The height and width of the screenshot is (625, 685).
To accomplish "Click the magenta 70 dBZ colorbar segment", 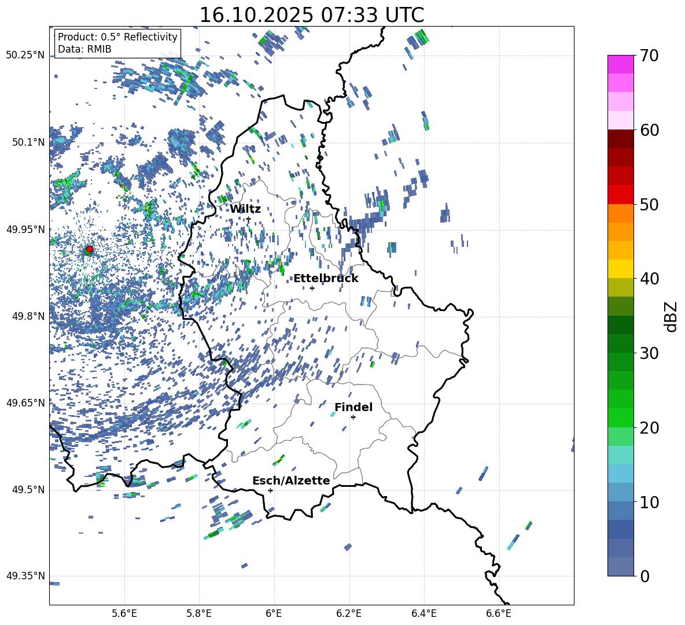I will (620, 64).
